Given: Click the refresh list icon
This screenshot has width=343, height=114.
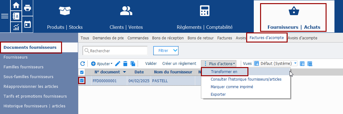Looking at the screenshot, I should 83,64.
